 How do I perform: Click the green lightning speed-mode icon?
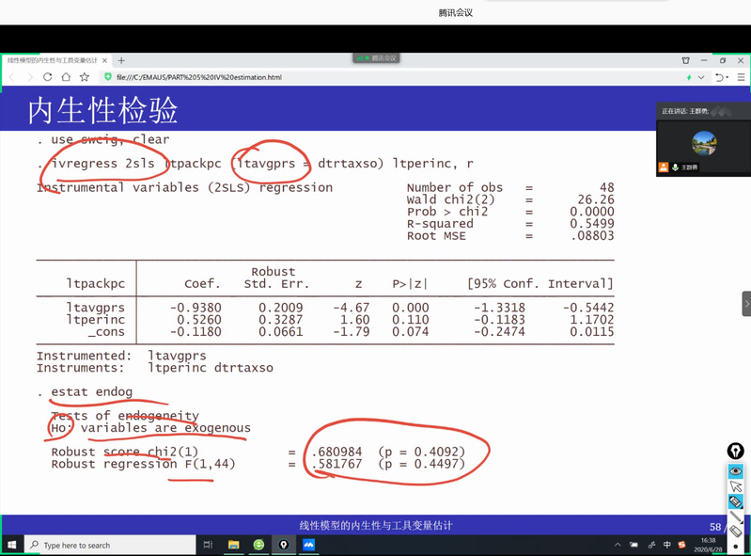click(x=689, y=77)
